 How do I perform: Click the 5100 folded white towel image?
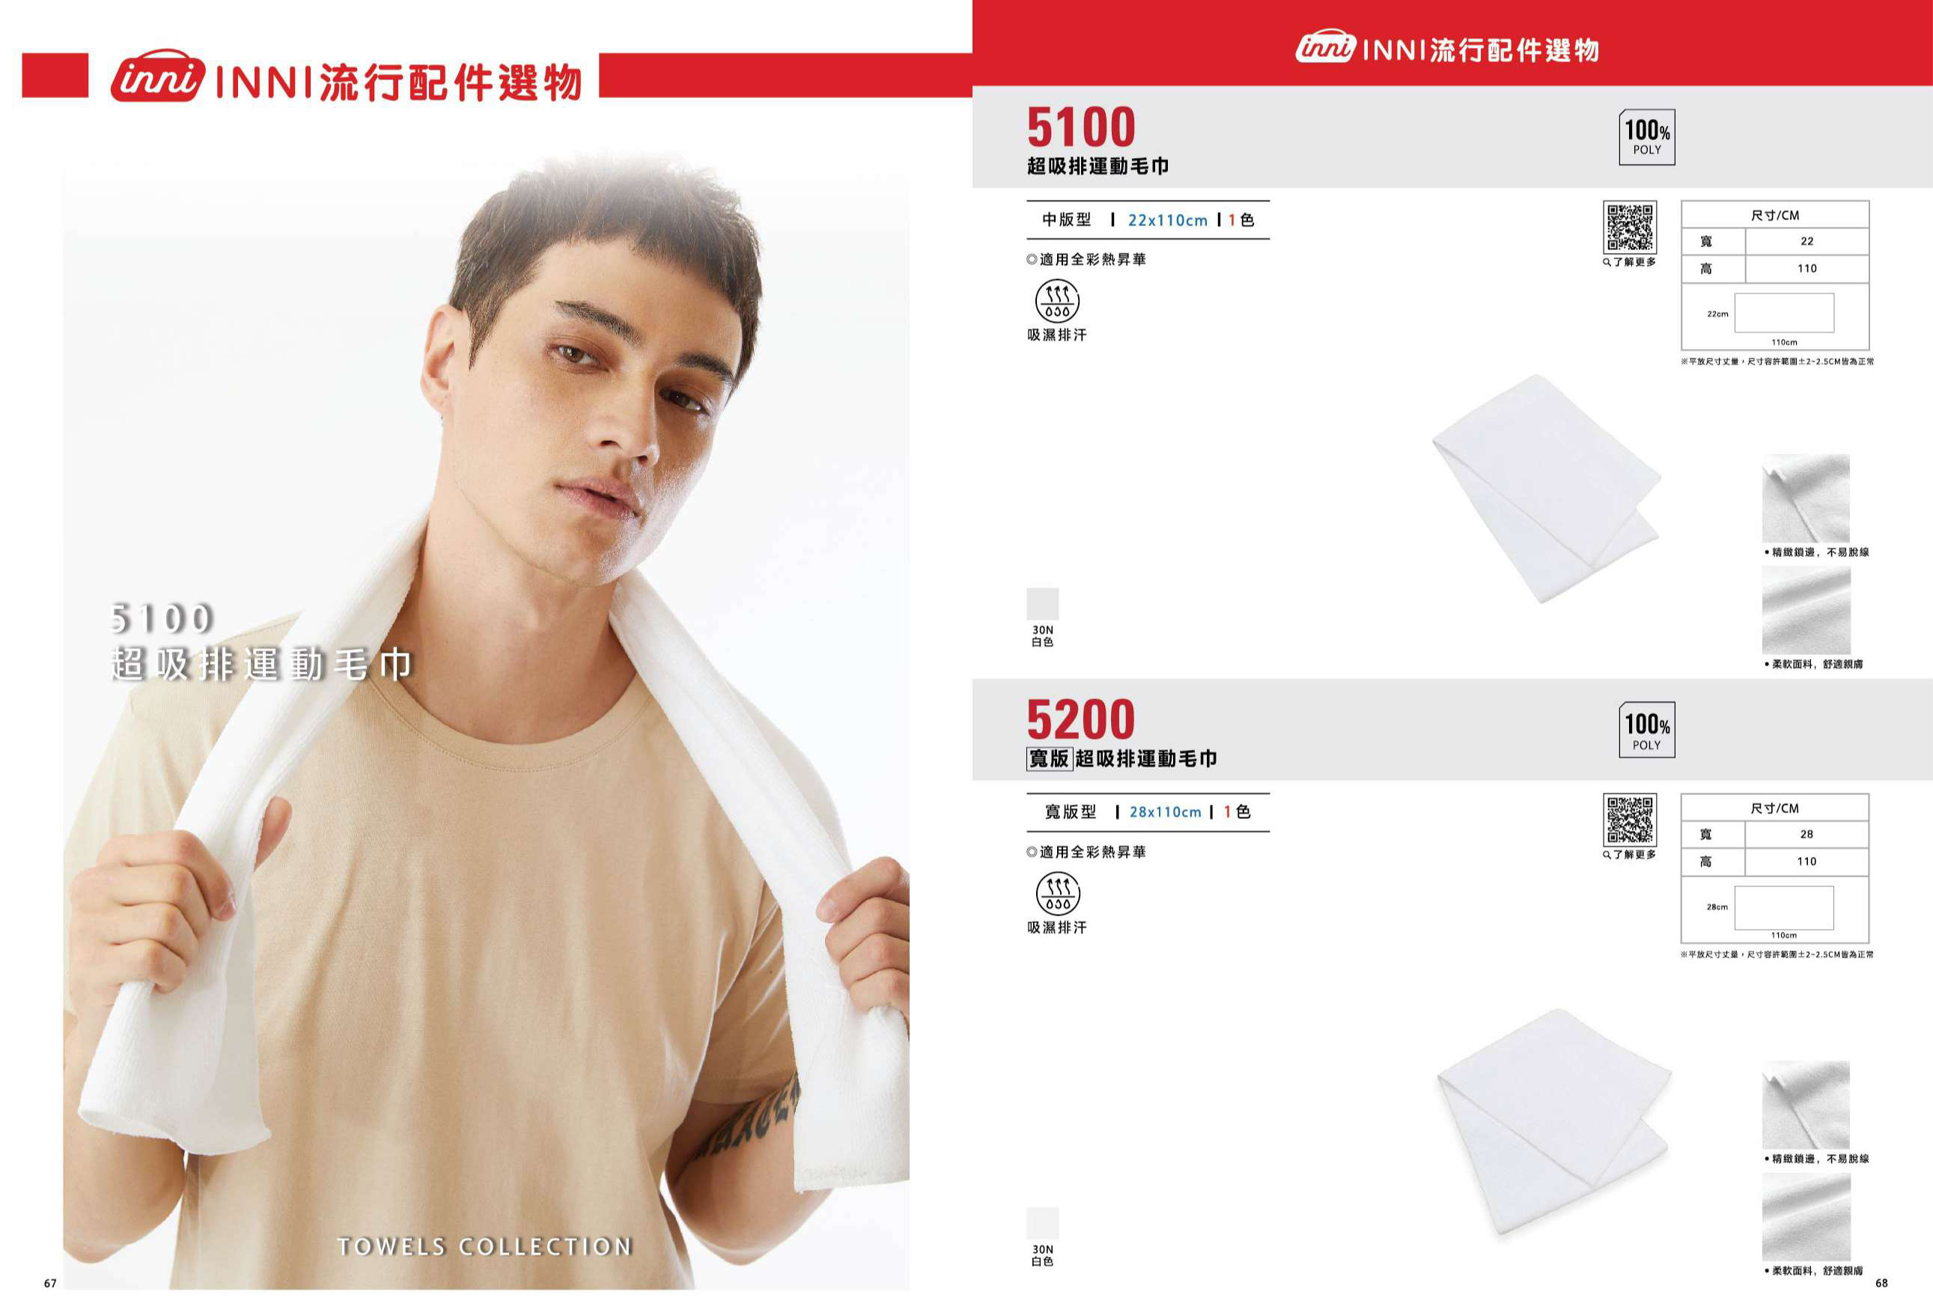1546,488
